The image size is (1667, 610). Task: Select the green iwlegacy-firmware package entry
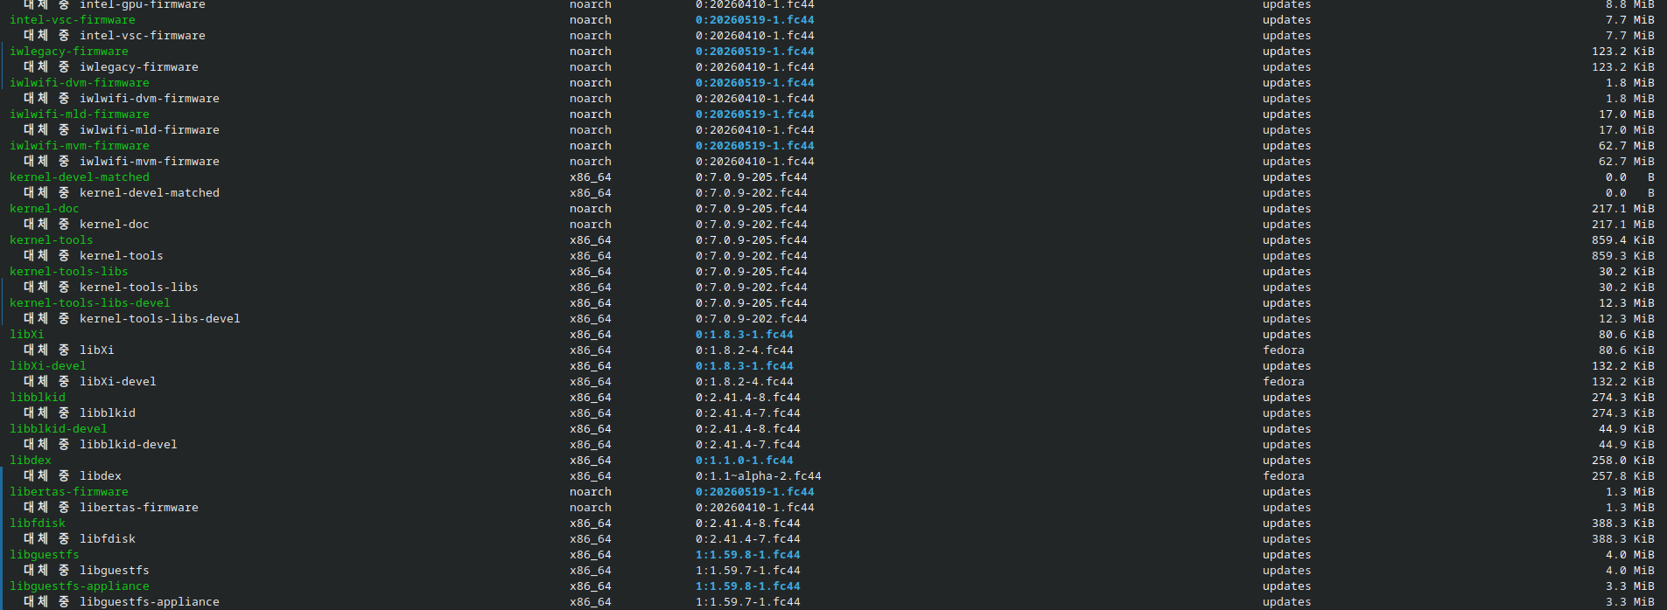click(x=69, y=52)
